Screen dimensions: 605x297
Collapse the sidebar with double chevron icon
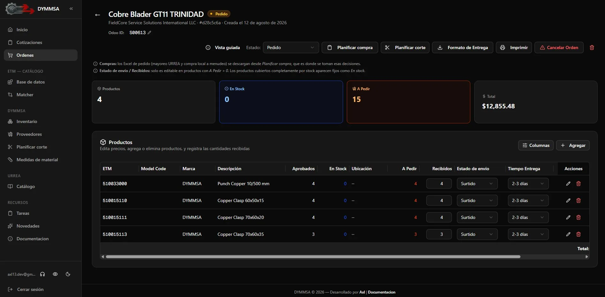71,9
